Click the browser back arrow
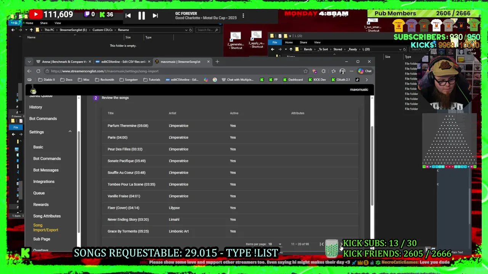This screenshot has height=274, width=488. pos(29,71)
